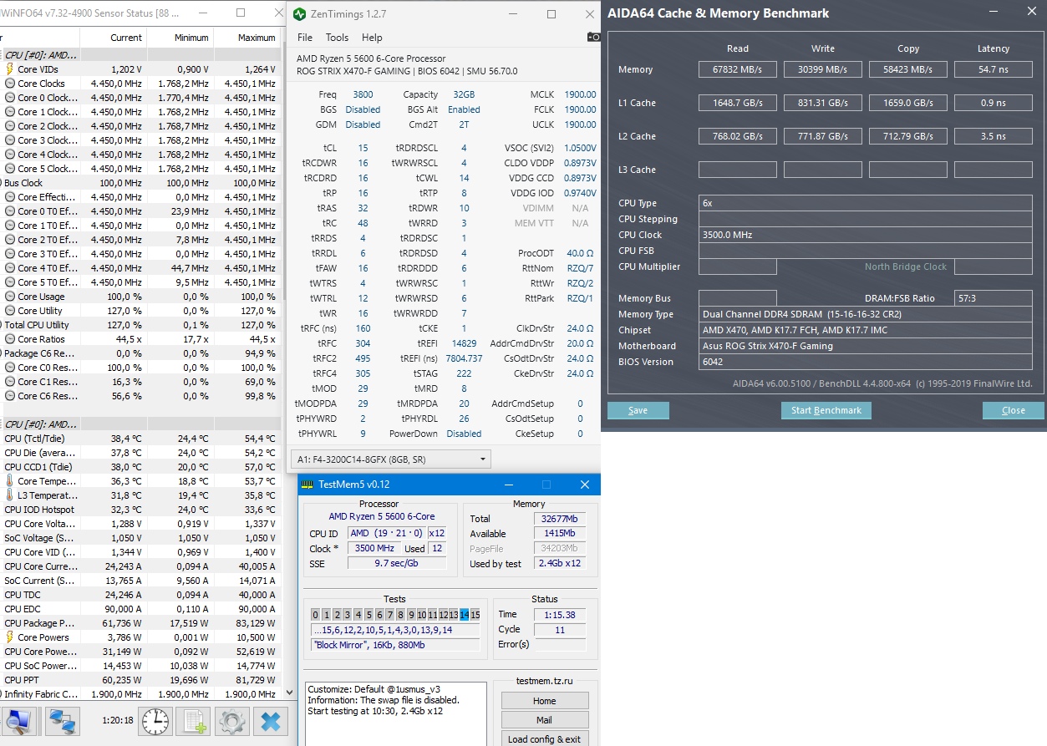The height and width of the screenshot is (746, 1047).
Task: Click Memory Read value 67832 MB/s
Action: pos(738,69)
